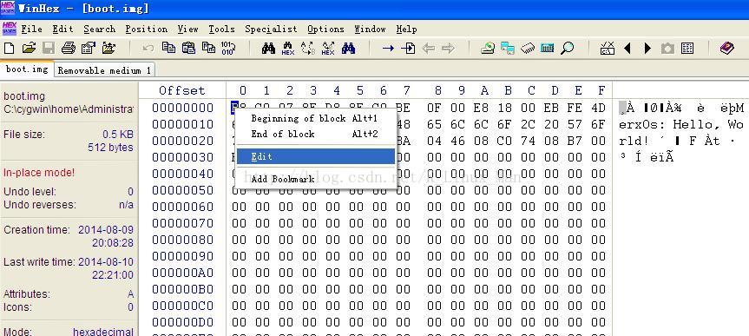Screen dimensions: 749x336
Task: Open the Tools menu
Action: 221,30
